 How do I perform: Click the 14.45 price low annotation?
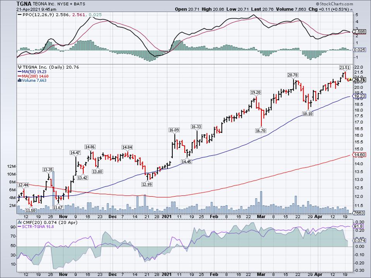tap(186, 162)
